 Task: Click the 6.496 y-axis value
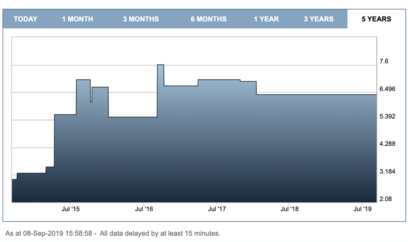coord(387,89)
